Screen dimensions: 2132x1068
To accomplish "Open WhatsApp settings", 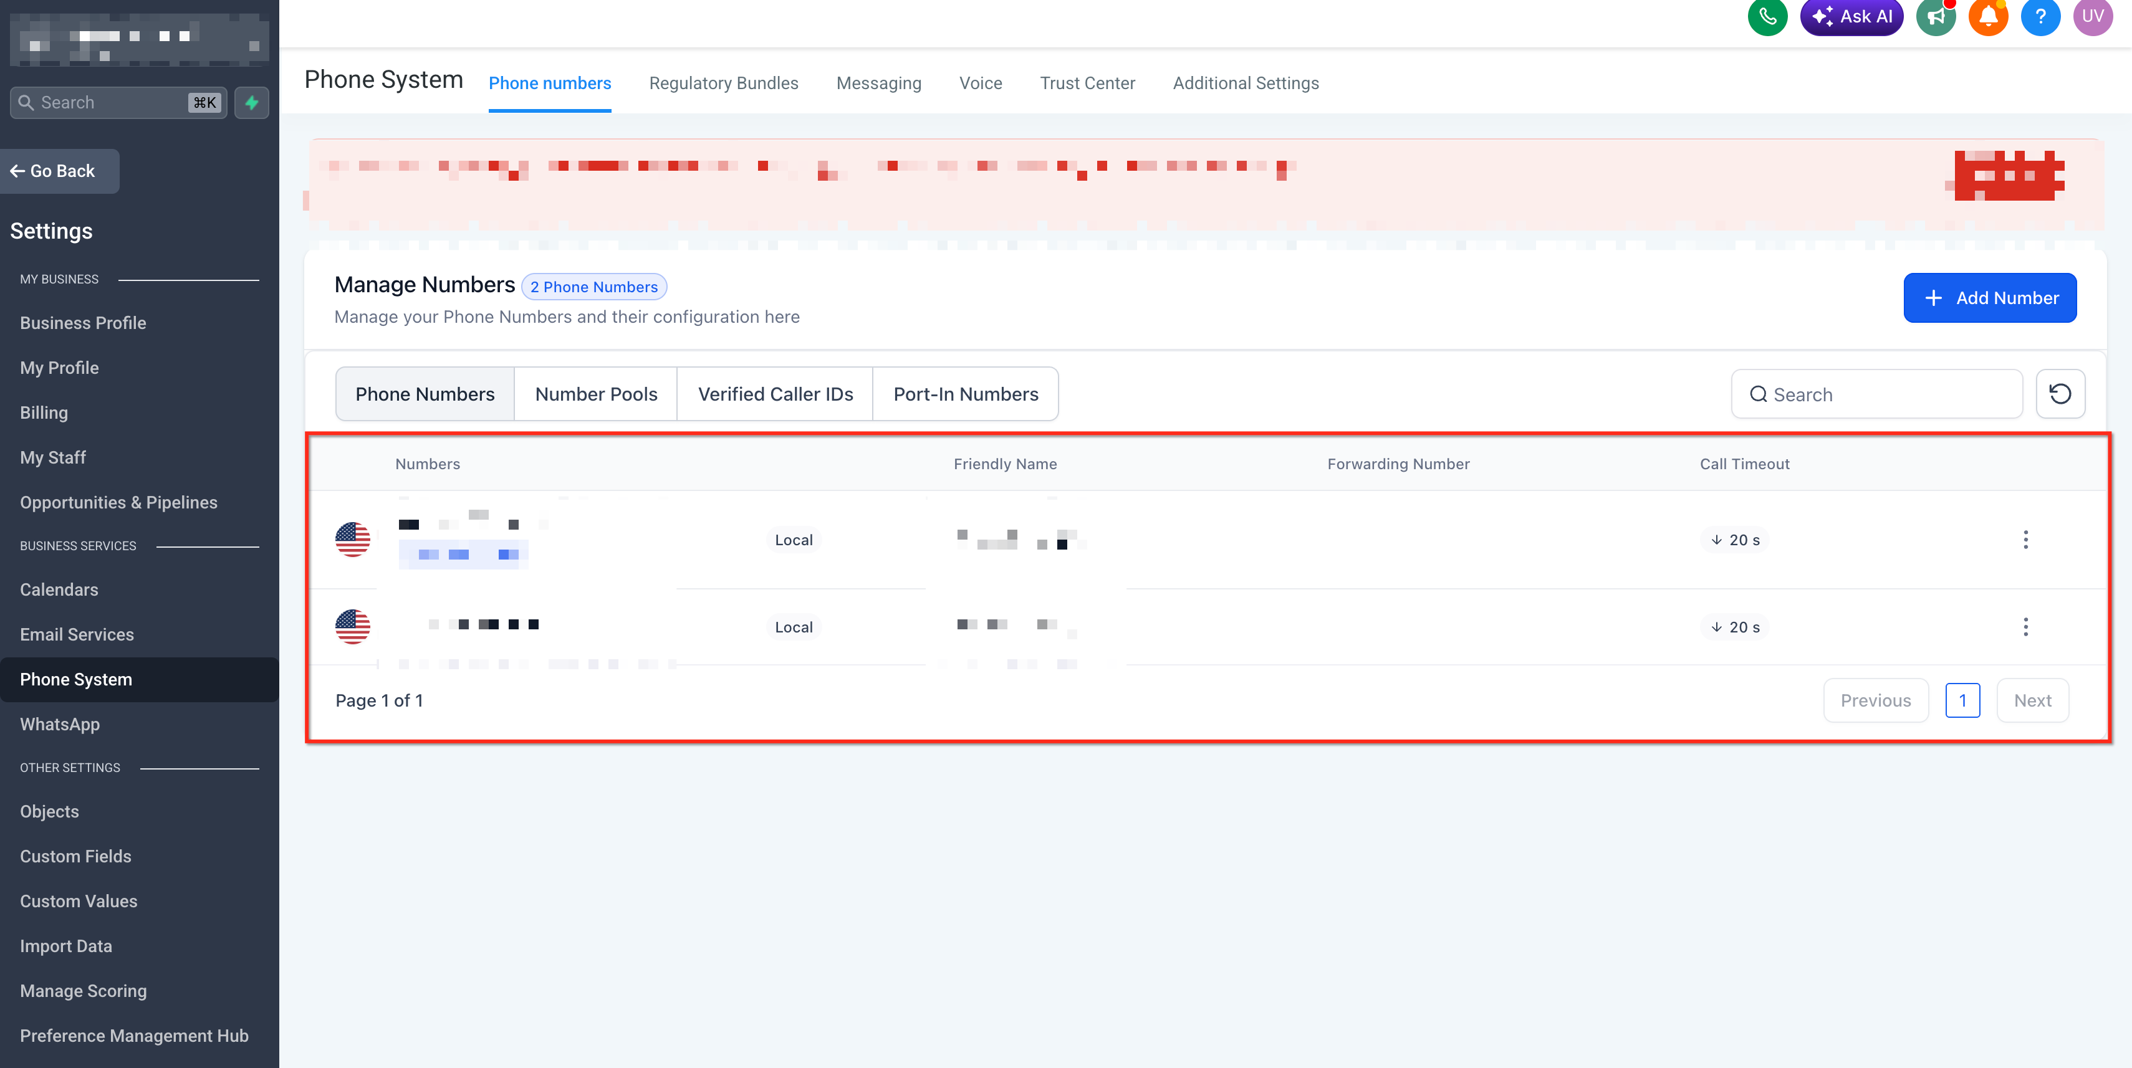I will point(60,725).
